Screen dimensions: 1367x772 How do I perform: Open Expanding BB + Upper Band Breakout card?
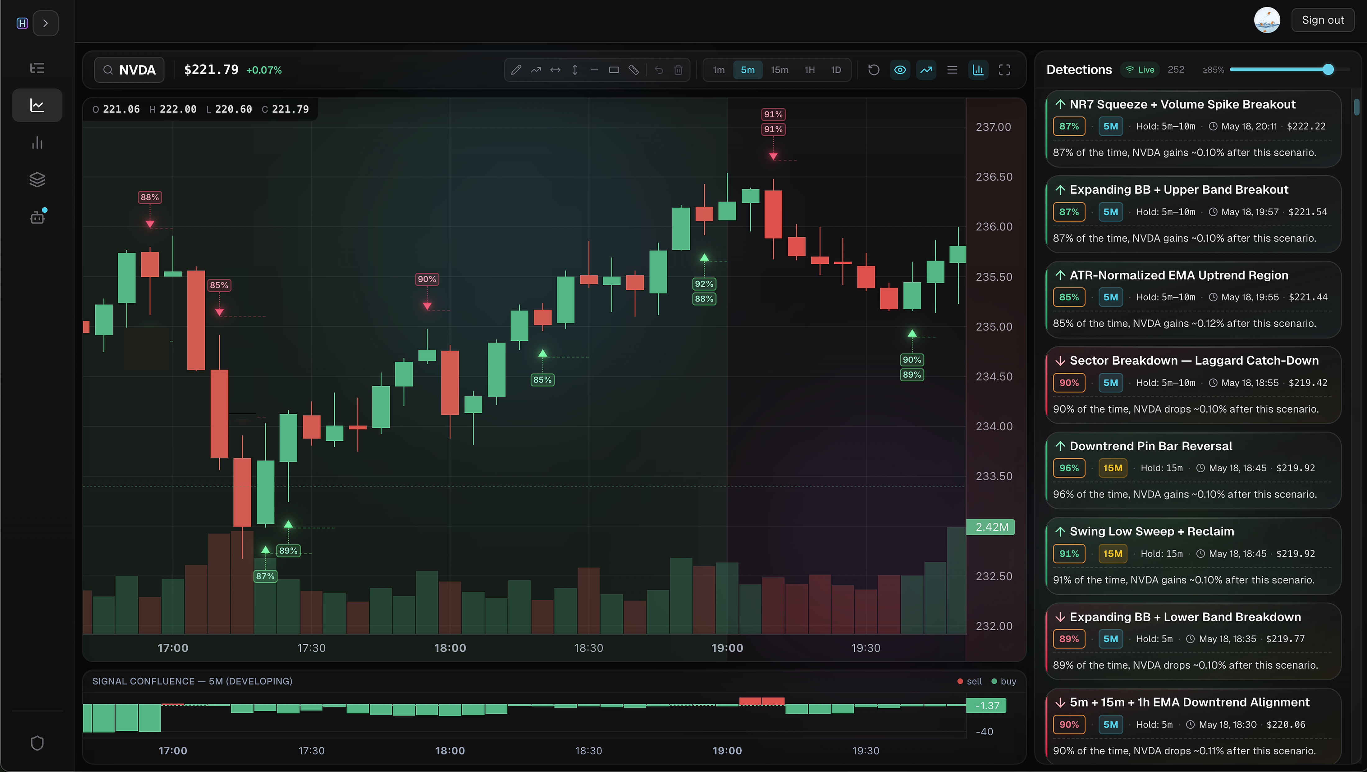click(1193, 214)
